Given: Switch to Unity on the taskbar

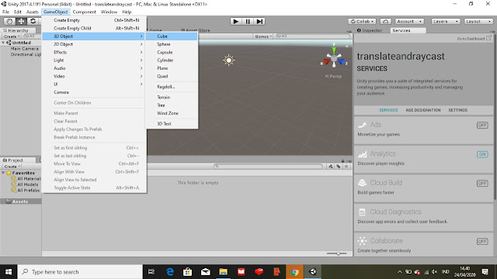Looking at the screenshot, I should pos(312,272).
